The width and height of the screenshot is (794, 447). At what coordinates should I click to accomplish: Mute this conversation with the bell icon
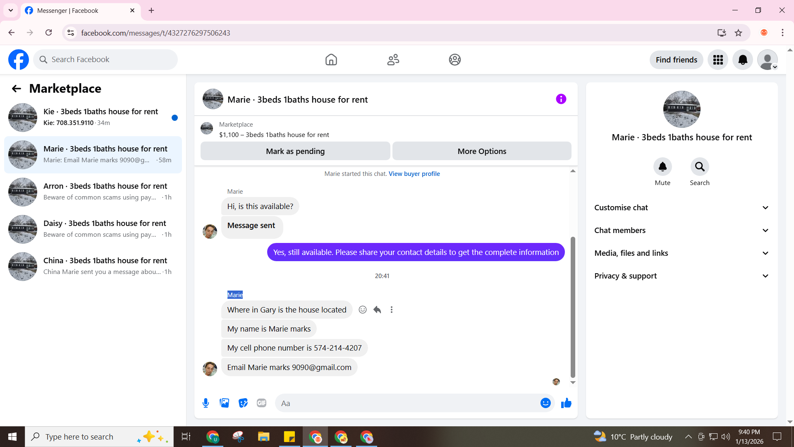[x=662, y=167]
